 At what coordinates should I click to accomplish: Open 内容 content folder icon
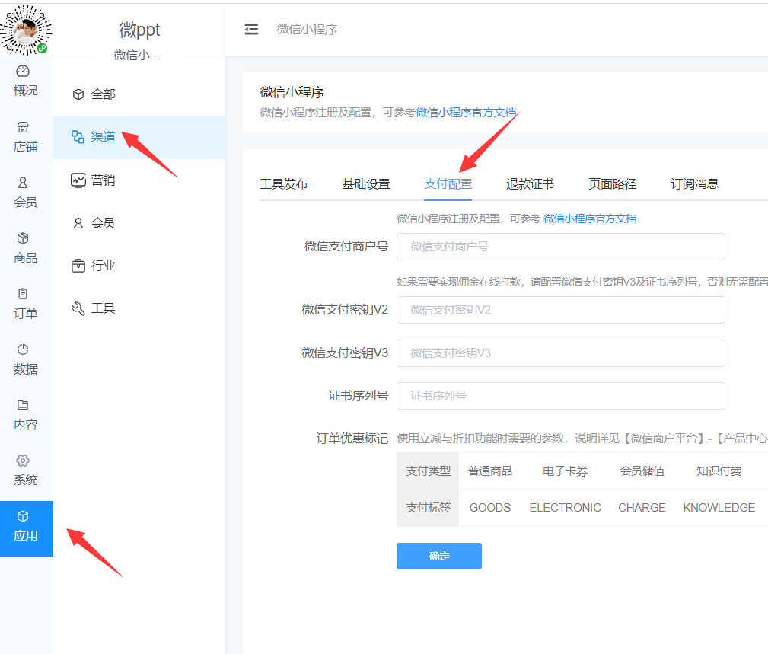[x=23, y=405]
